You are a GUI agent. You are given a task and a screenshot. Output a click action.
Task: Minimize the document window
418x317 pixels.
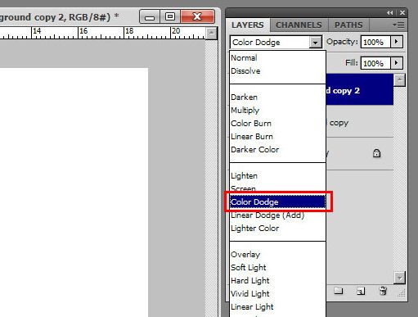tap(150, 17)
